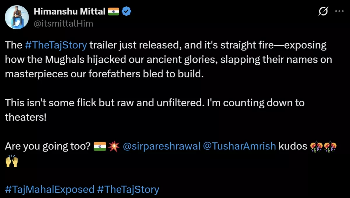The image size is (350, 198).
Task: Click the India flag beside the author name
Action: pyautogui.click(x=113, y=11)
